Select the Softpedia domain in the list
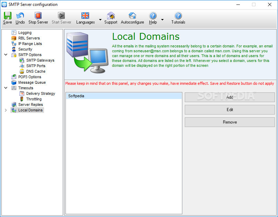Image resolution: width=278 pixels, height=217 pixels. [x=124, y=96]
